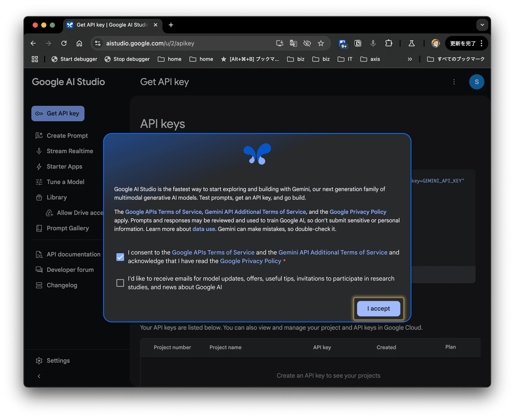Click the Plan column header
Image resolution: width=515 pixels, height=419 pixels.
pos(451,347)
